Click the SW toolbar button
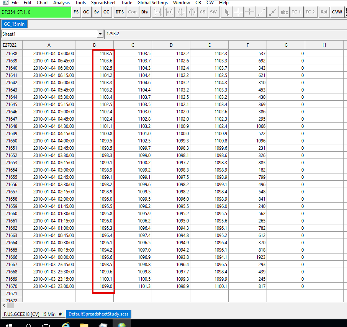This screenshot has height=327, width=347. 213,12
